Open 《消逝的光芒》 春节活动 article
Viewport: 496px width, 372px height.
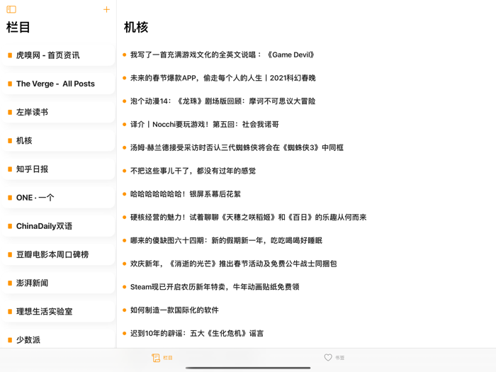click(x=230, y=264)
